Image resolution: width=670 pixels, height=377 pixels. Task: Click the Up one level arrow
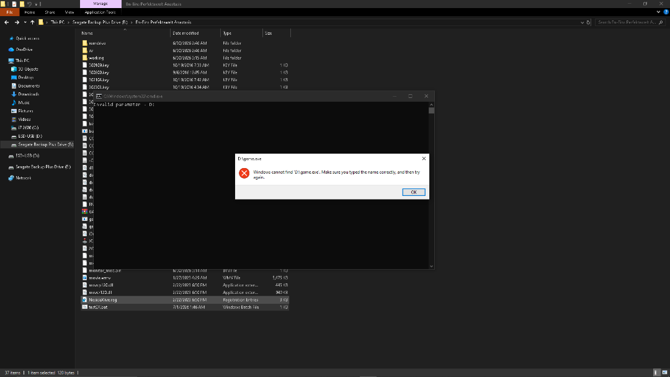tap(32, 22)
